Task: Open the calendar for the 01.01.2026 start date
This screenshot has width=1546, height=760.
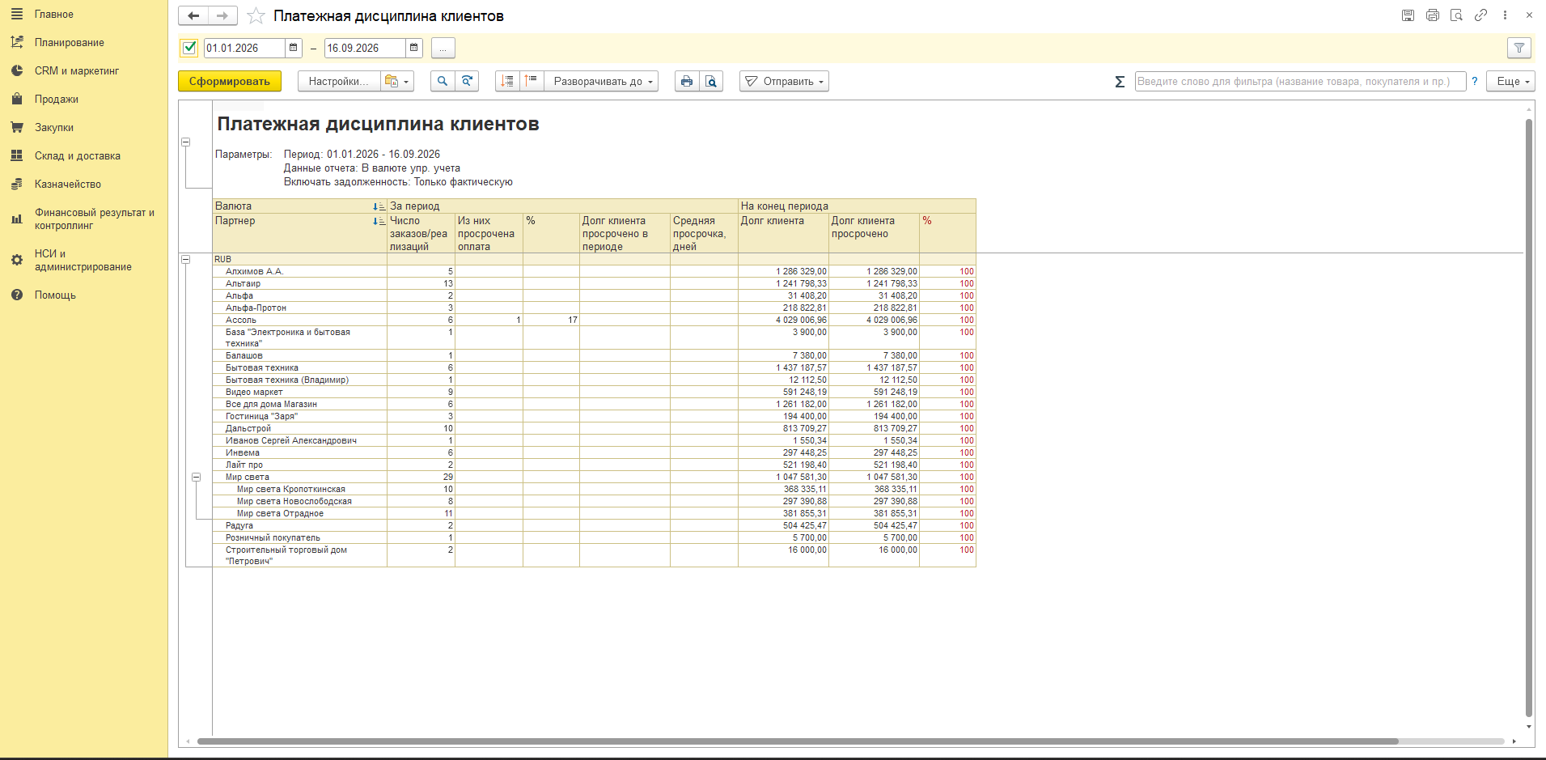Action: click(x=294, y=48)
